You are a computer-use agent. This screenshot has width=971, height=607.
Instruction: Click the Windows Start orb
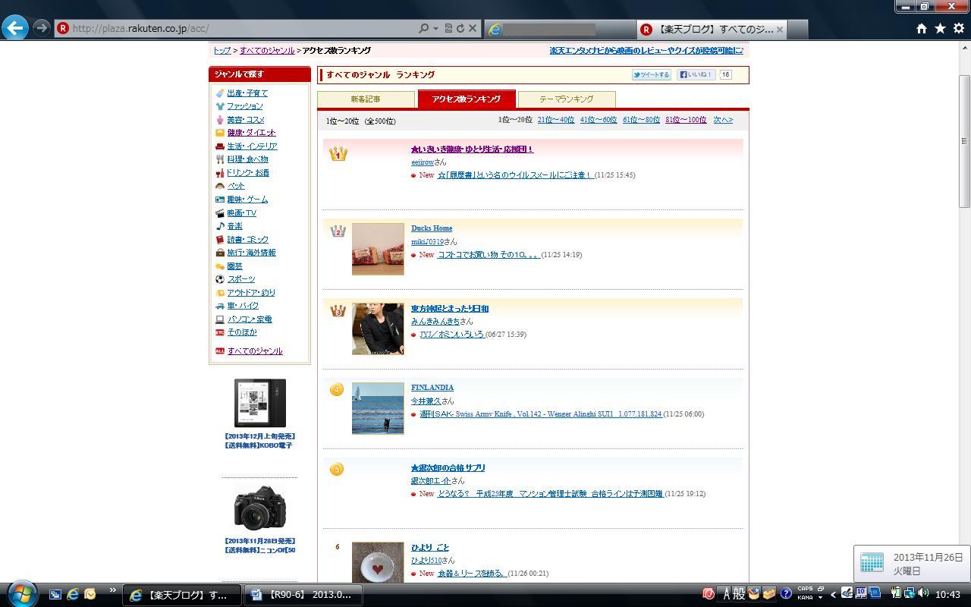click(21, 594)
